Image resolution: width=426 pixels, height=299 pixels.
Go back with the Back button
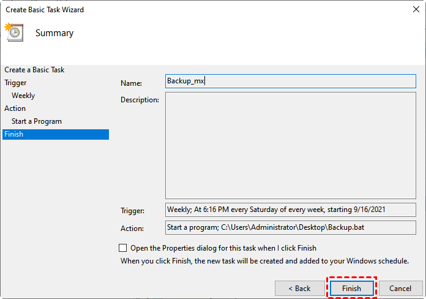(x=299, y=288)
